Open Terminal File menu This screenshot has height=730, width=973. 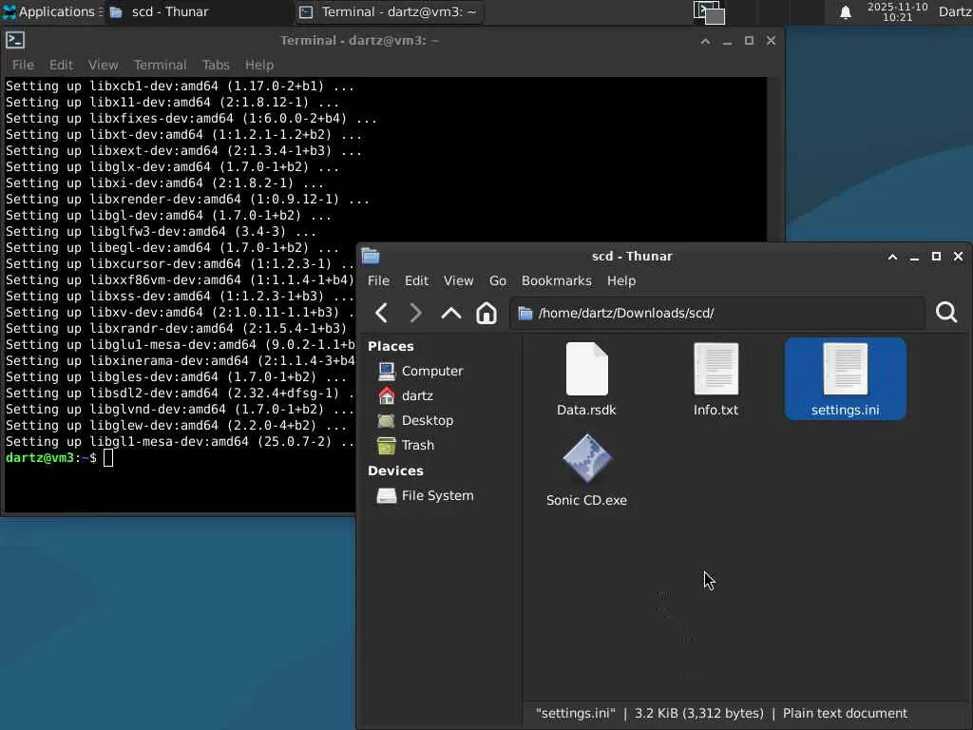[x=23, y=65]
